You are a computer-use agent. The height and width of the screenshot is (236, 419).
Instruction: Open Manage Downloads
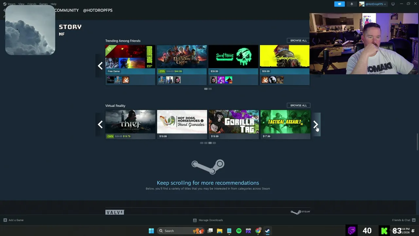click(x=208, y=220)
